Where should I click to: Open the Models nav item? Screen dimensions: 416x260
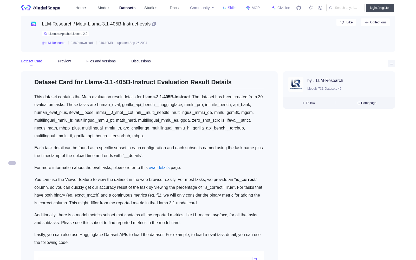[104, 8]
